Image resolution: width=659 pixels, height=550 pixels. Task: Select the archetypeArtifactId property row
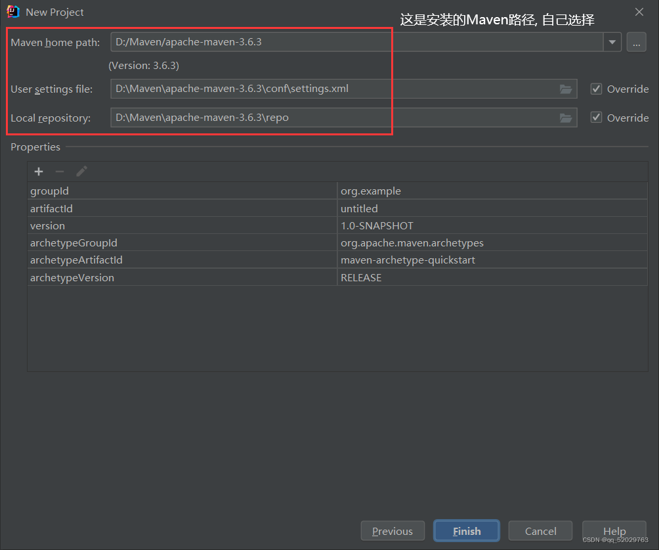[x=337, y=260]
